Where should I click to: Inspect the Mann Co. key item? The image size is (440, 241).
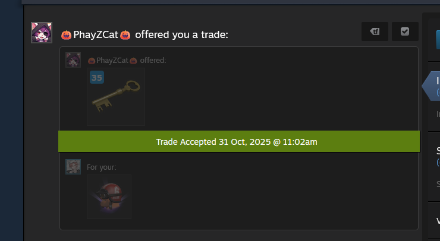click(116, 97)
